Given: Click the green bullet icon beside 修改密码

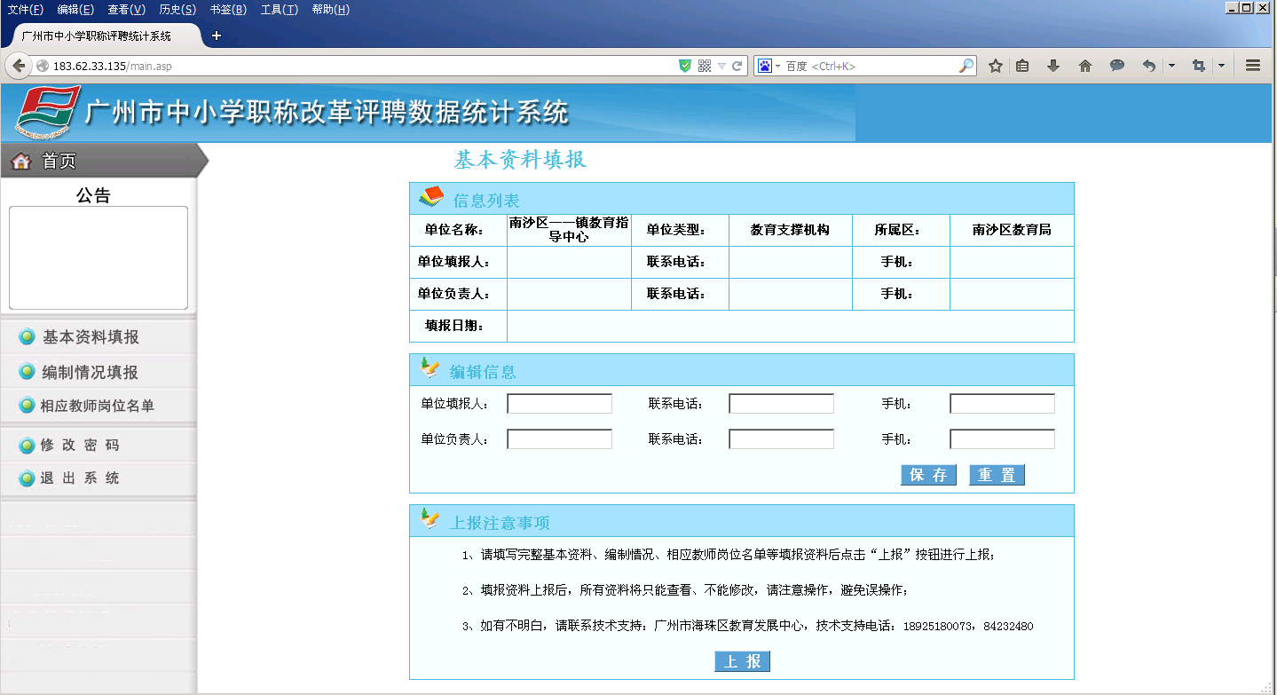Looking at the screenshot, I should coord(28,445).
